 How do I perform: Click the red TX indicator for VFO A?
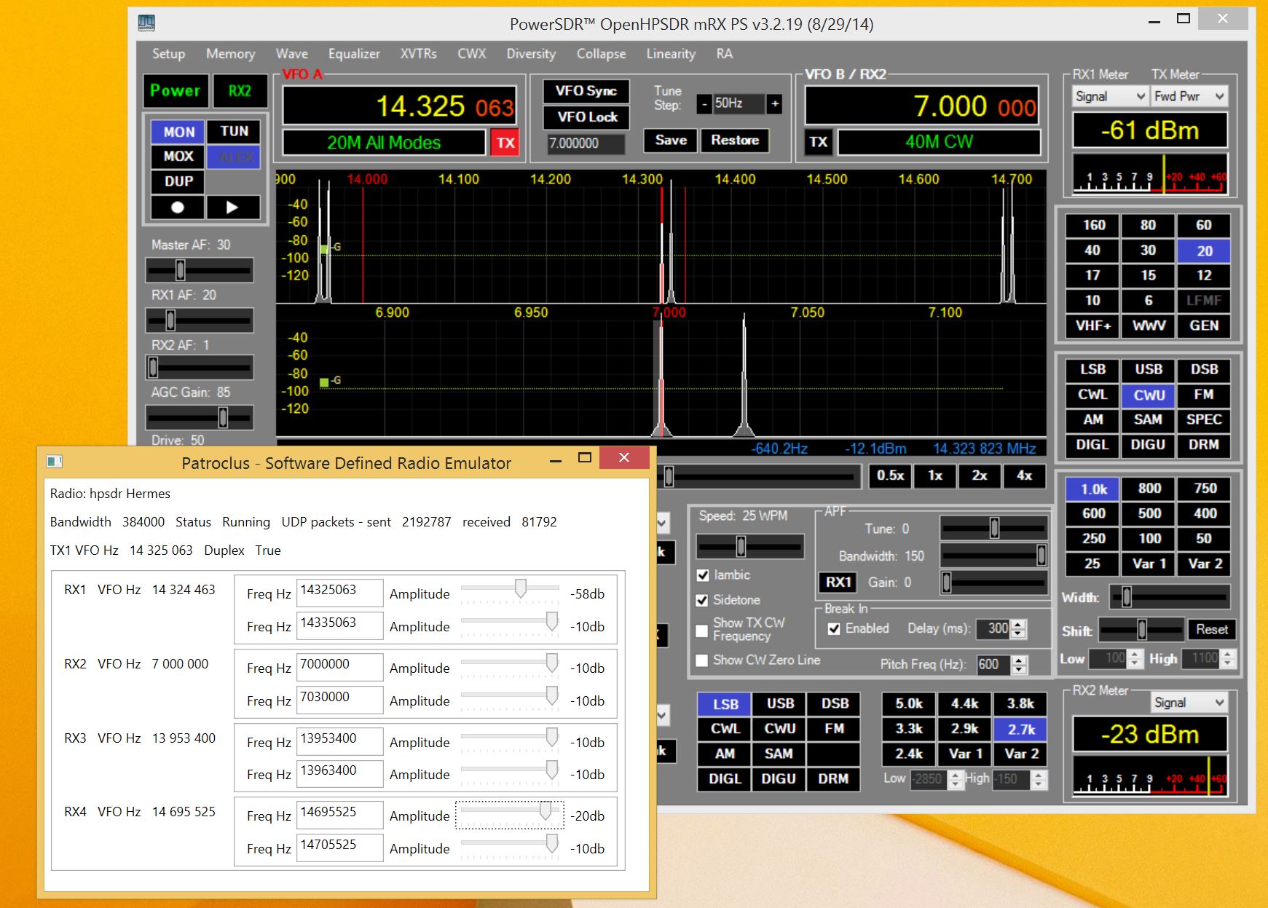coord(505,143)
